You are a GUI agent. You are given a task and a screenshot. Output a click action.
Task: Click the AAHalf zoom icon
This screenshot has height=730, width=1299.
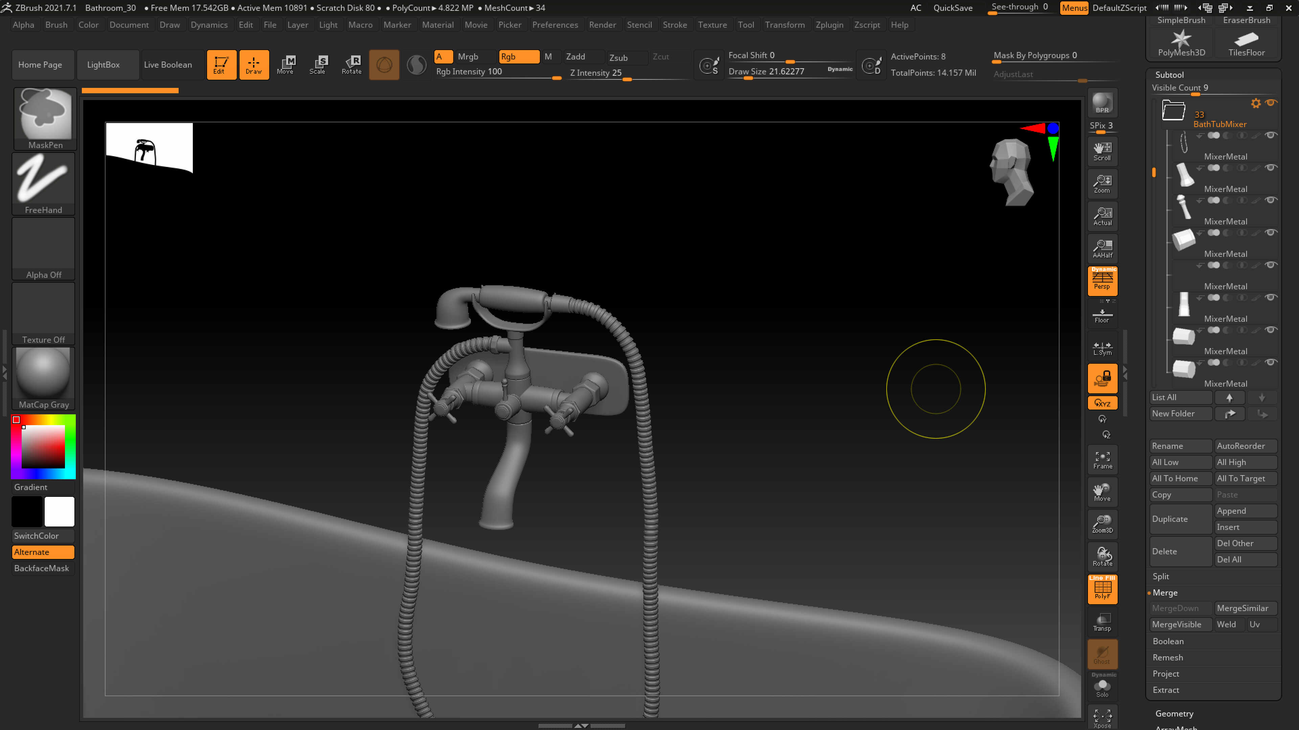pos(1102,248)
